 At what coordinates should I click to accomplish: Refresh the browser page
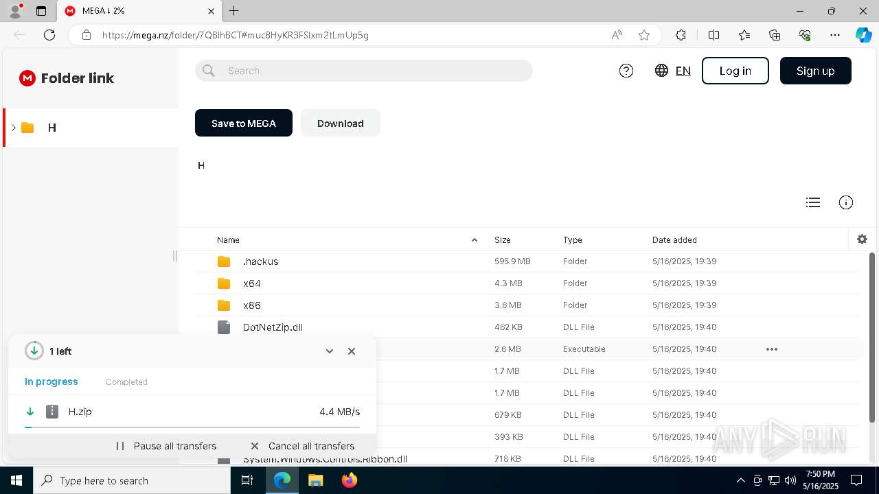pos(49,35)
